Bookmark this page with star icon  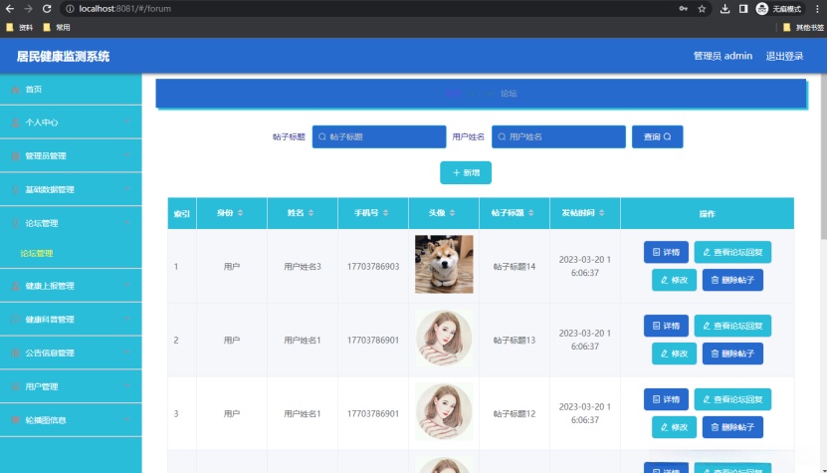click(702, 8)
